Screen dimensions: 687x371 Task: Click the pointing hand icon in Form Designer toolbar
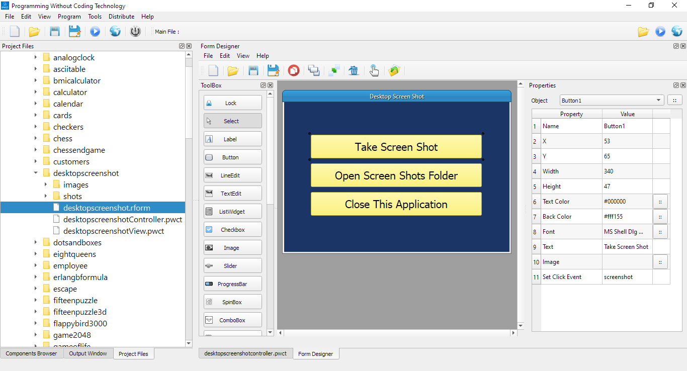click(x=374, y=70)
